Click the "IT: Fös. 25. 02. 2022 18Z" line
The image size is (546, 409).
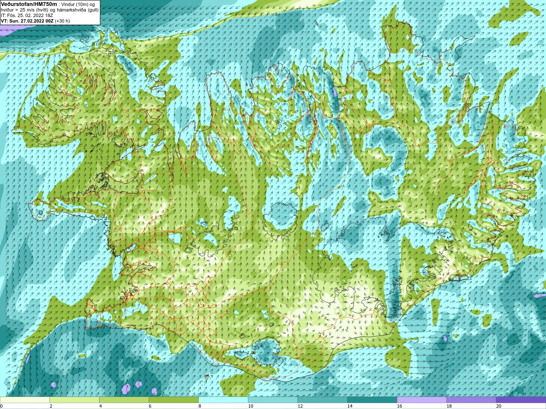[27, 15]
